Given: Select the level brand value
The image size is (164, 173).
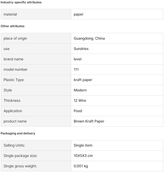Looking at the screenshot, I should [x=78, y=59].
